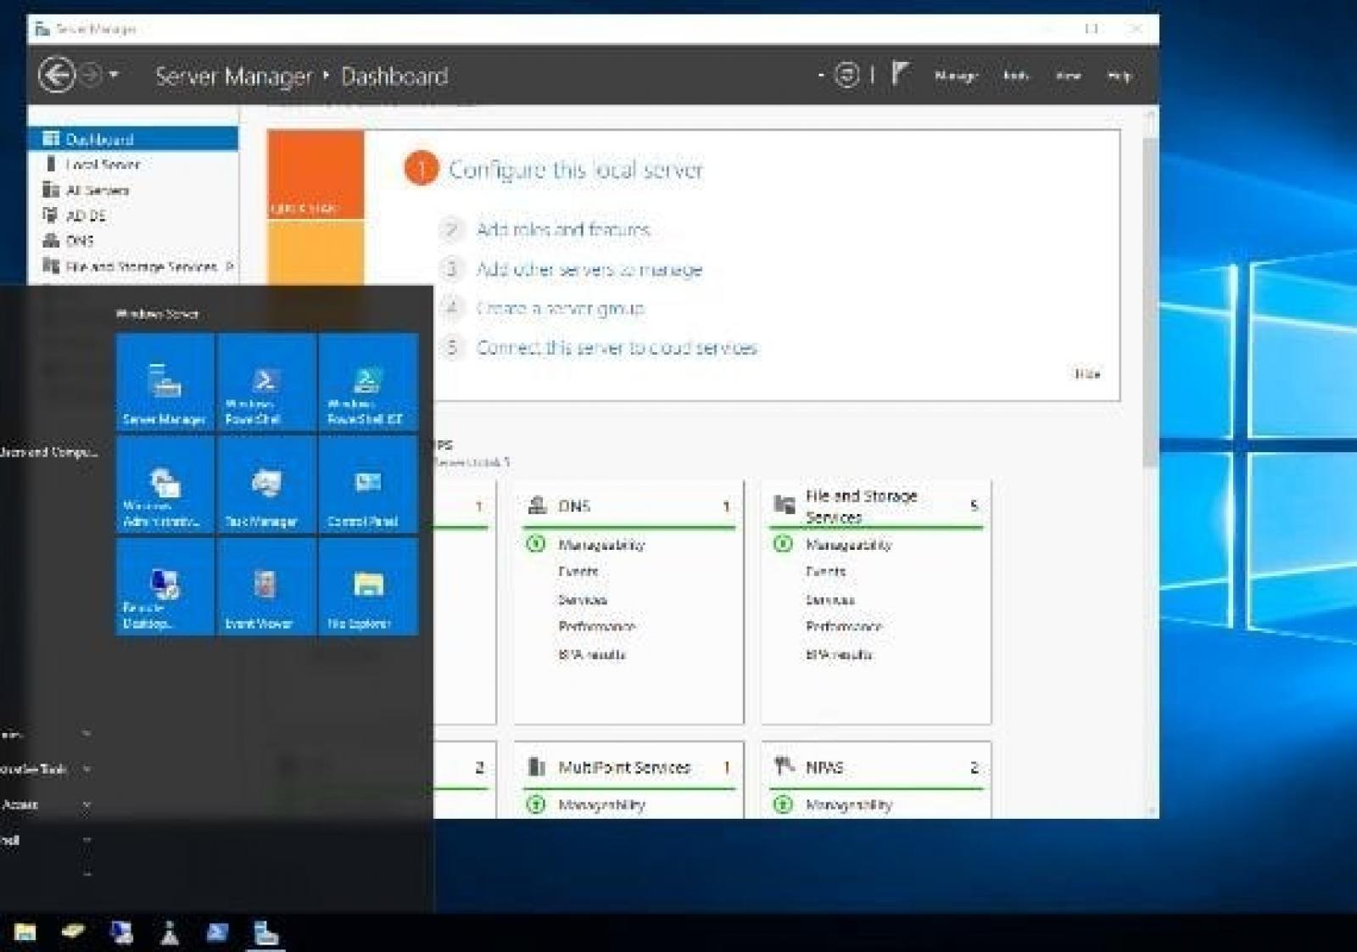This screenshot has height=952, width=1357.
Task: Select Local Server in the sidebar
Action: coord(103,165)
